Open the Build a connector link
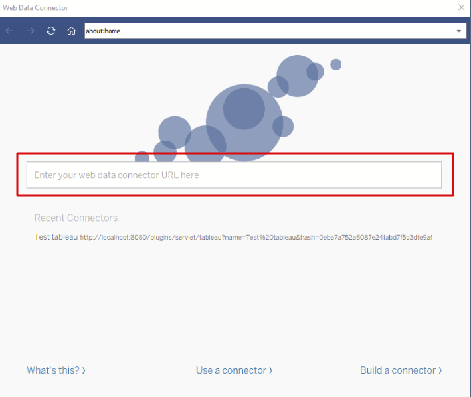The image size is (471, 397). click(x=398, y=370)
